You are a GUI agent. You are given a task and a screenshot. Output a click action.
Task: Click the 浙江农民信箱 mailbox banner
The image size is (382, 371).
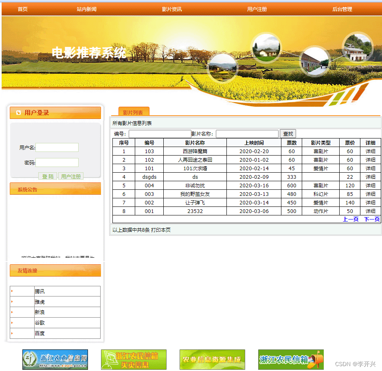tap(291, 360)
